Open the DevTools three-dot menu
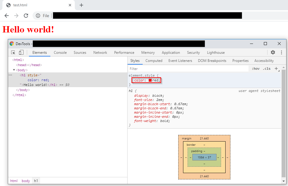 [281, 52]
